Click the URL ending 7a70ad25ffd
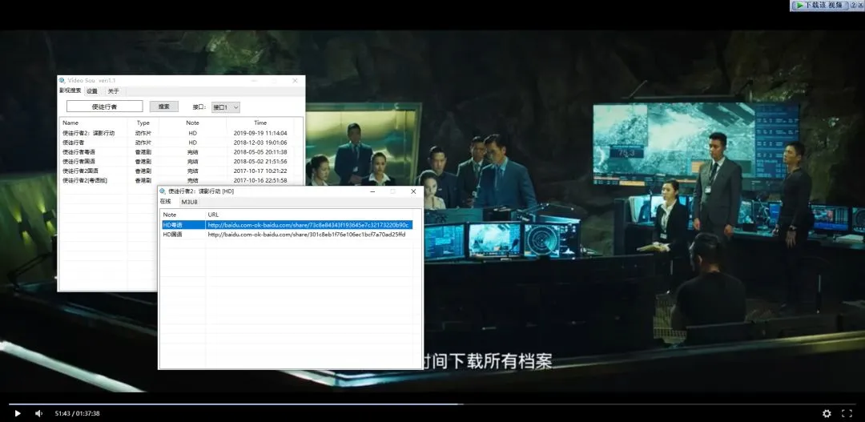 click(306, 234)
